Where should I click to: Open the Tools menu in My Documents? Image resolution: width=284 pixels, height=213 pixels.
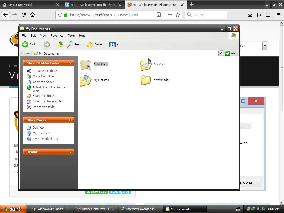pyautogui.click(x=71, y=35)
